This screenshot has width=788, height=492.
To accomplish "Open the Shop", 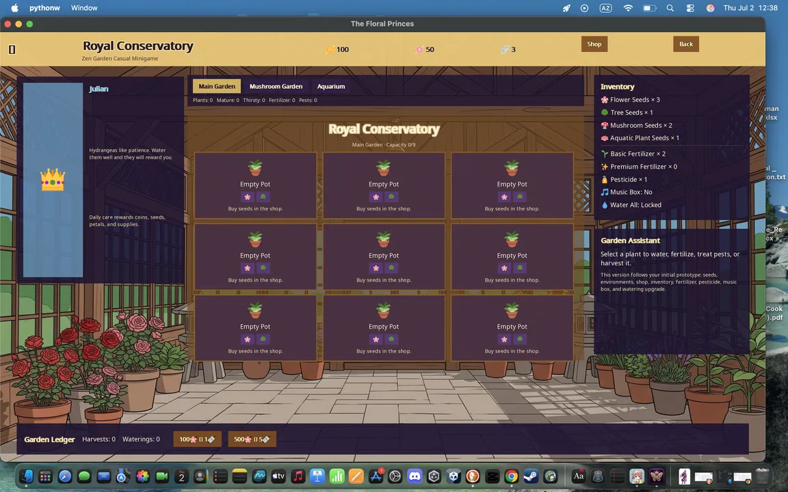I will [x=594, y=44].
